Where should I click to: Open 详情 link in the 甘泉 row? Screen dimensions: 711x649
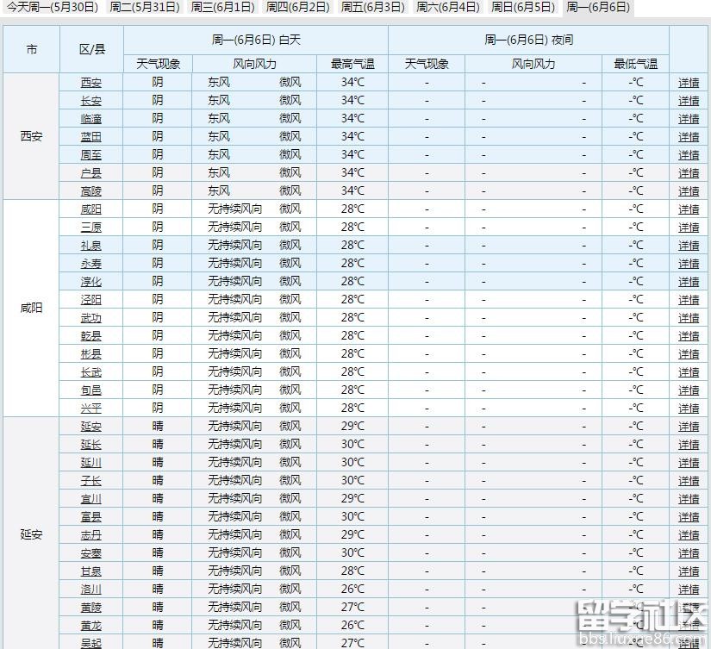tap(689, 571)
